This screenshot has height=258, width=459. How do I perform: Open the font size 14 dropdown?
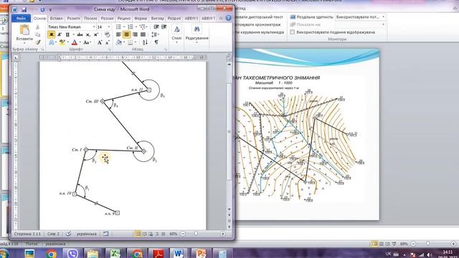tap(109, 27)
